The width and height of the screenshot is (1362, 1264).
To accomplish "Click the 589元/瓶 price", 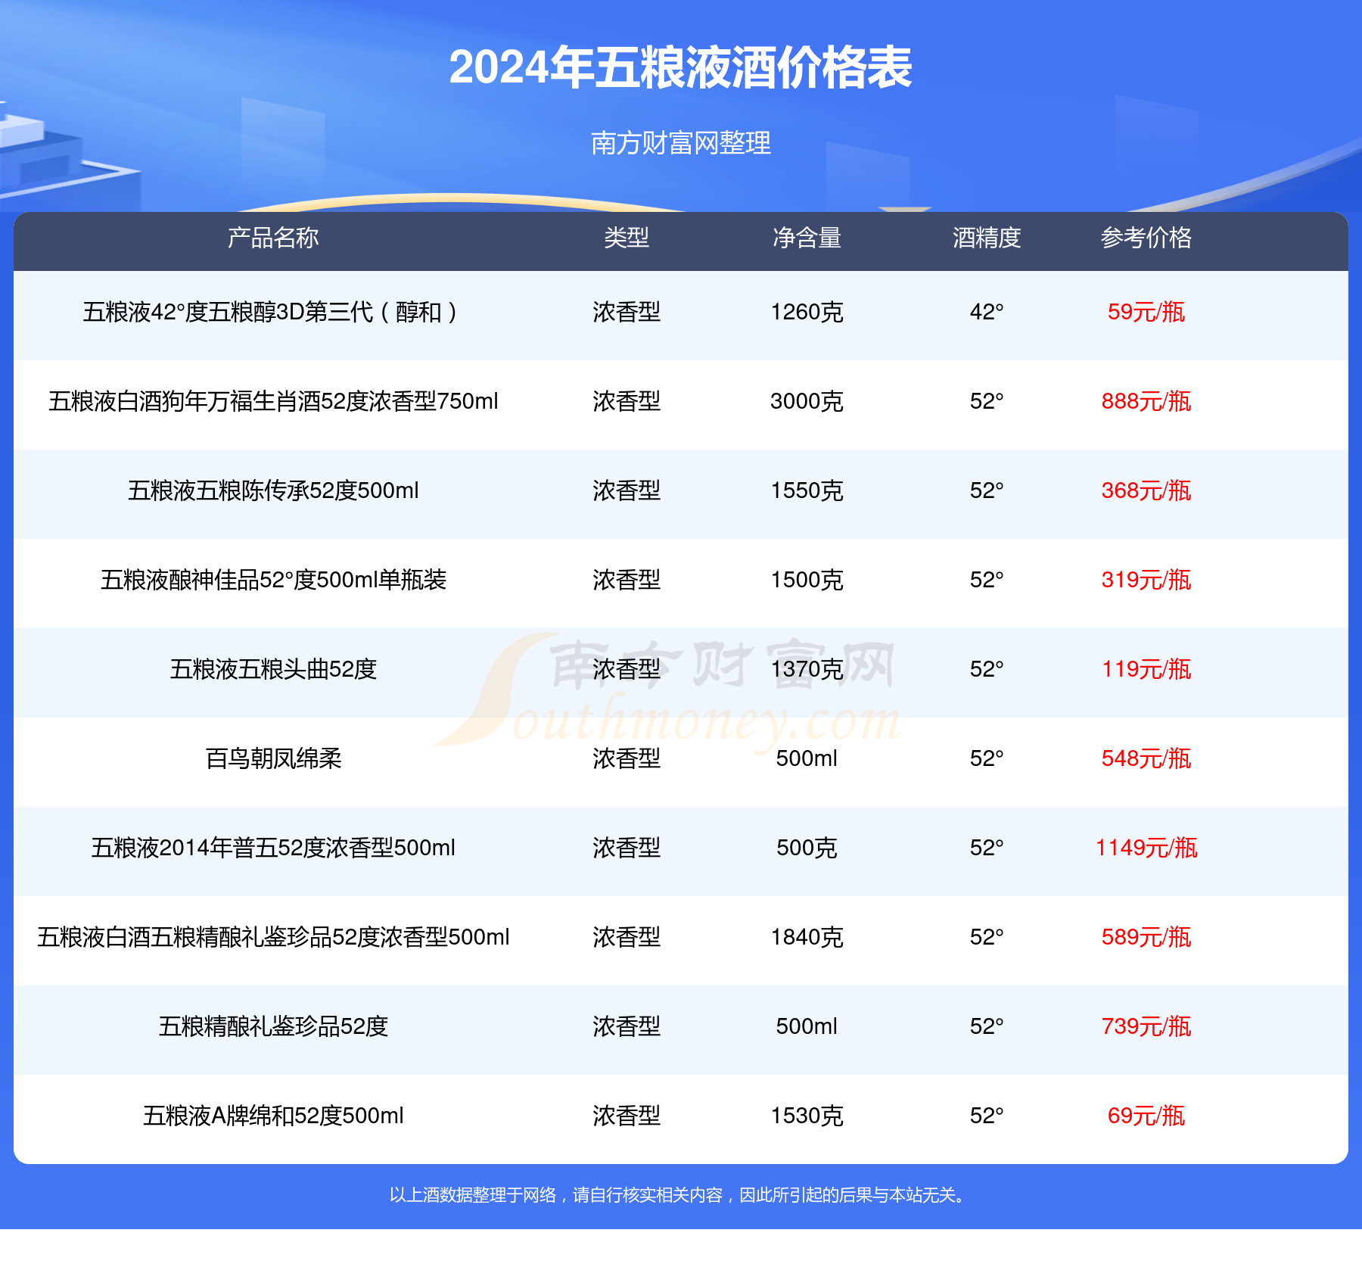I will point(1146,937).
